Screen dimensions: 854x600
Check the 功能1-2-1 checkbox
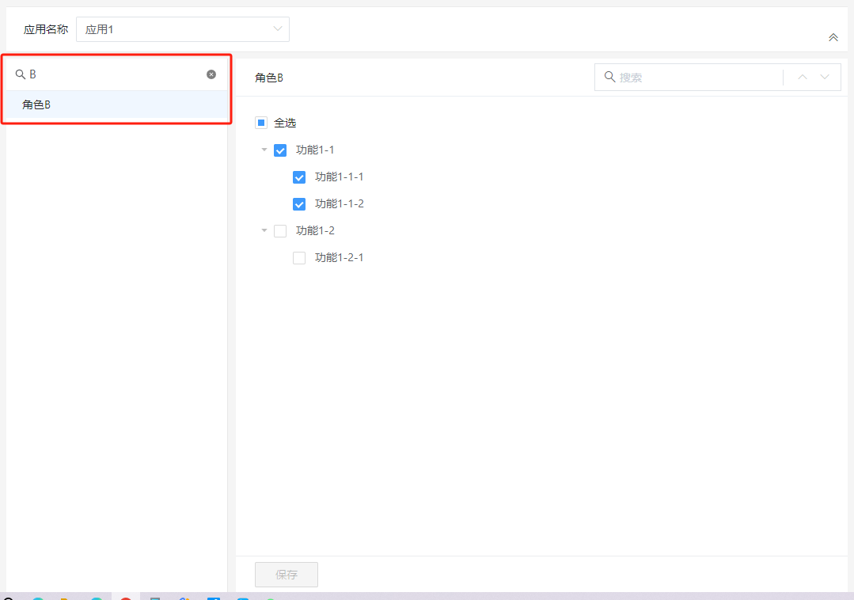pyautogui.click(x=299, y=258)
